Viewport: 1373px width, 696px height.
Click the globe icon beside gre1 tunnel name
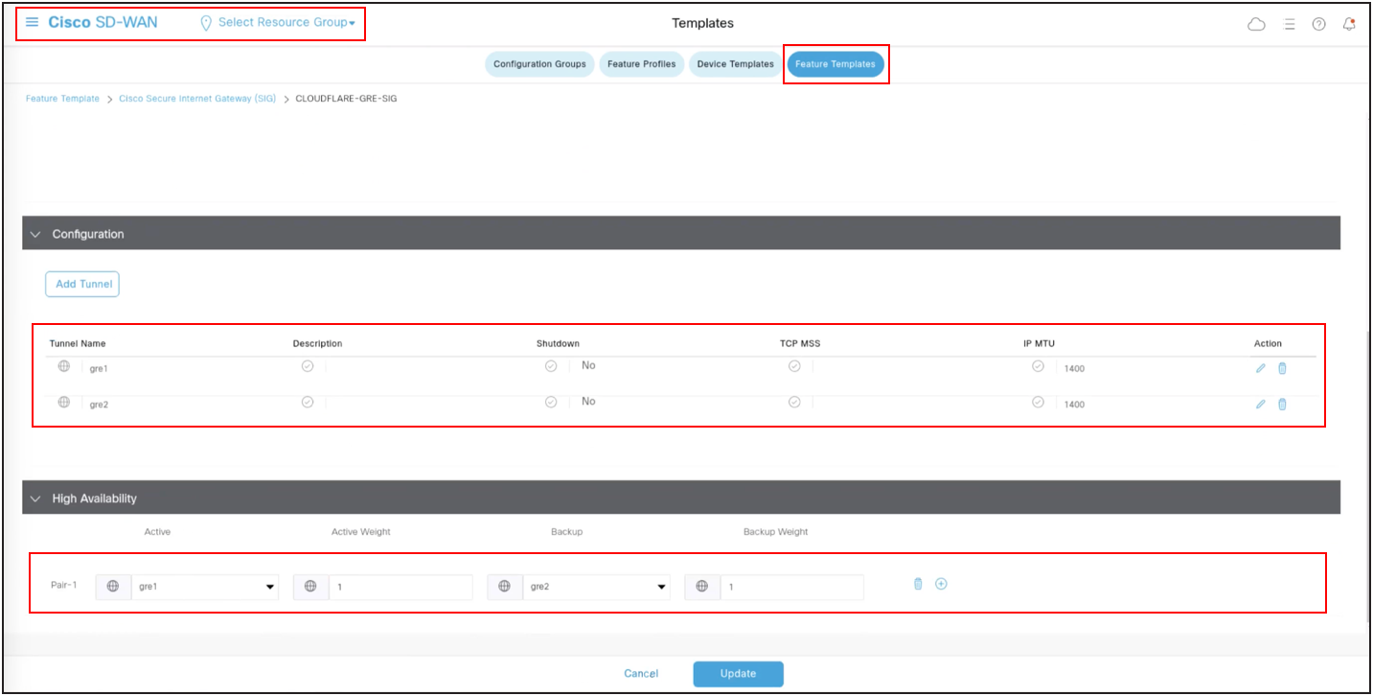click(x=64, y=366)
